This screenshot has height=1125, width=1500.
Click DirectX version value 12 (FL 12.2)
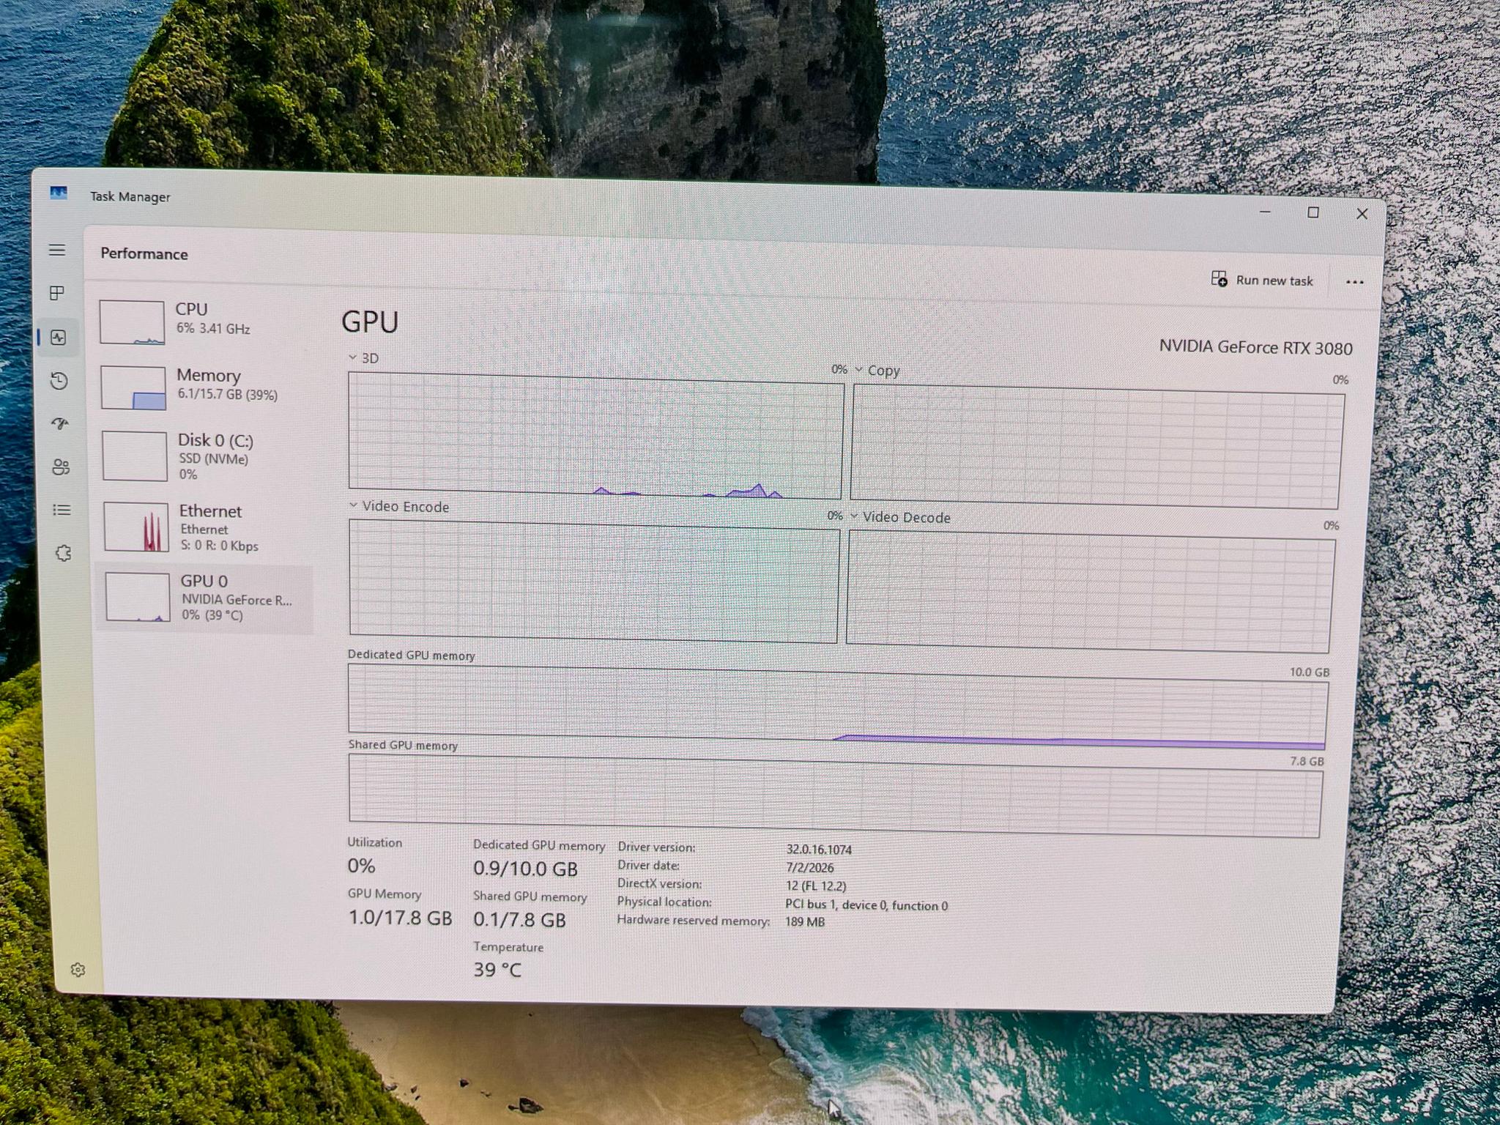pos(816,886)
